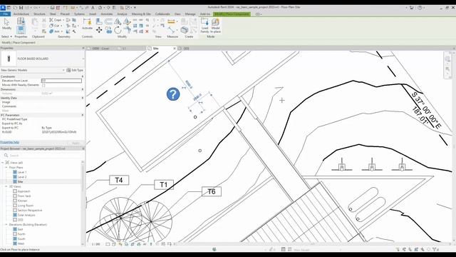This screenshot has width=456, height=257.
Task: Toggle the Living Room view box
Action: [x=15, y=206]
